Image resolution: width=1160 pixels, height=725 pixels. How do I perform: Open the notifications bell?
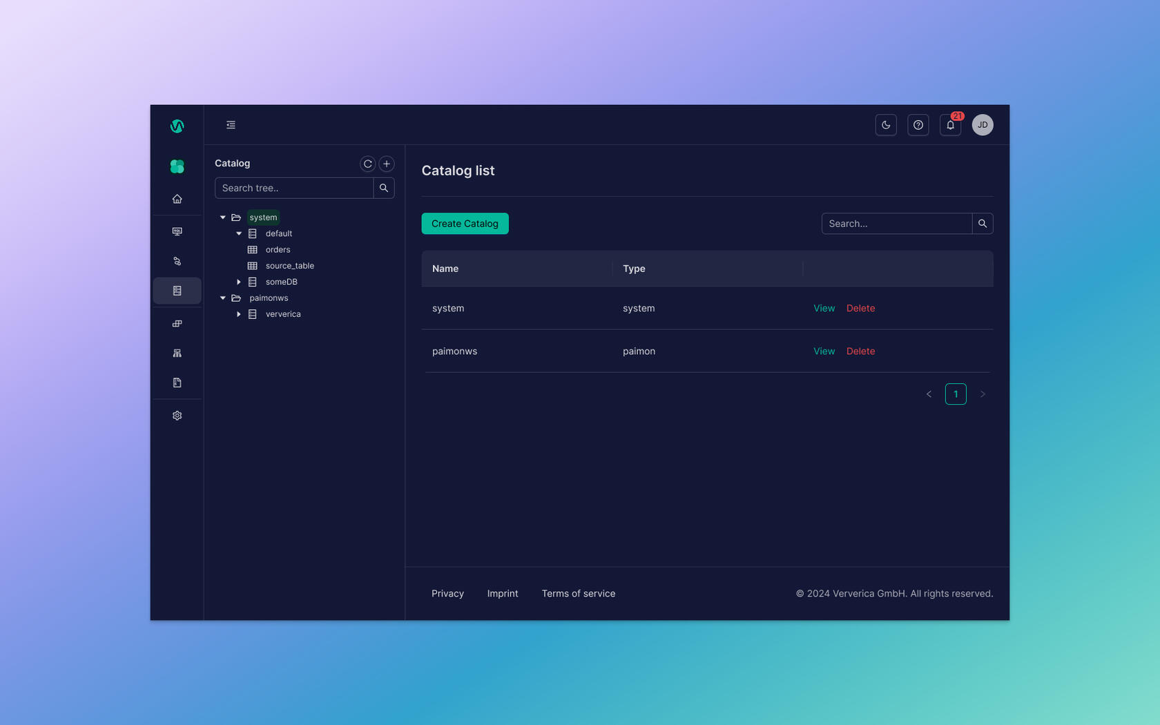[x=950, y=125]
